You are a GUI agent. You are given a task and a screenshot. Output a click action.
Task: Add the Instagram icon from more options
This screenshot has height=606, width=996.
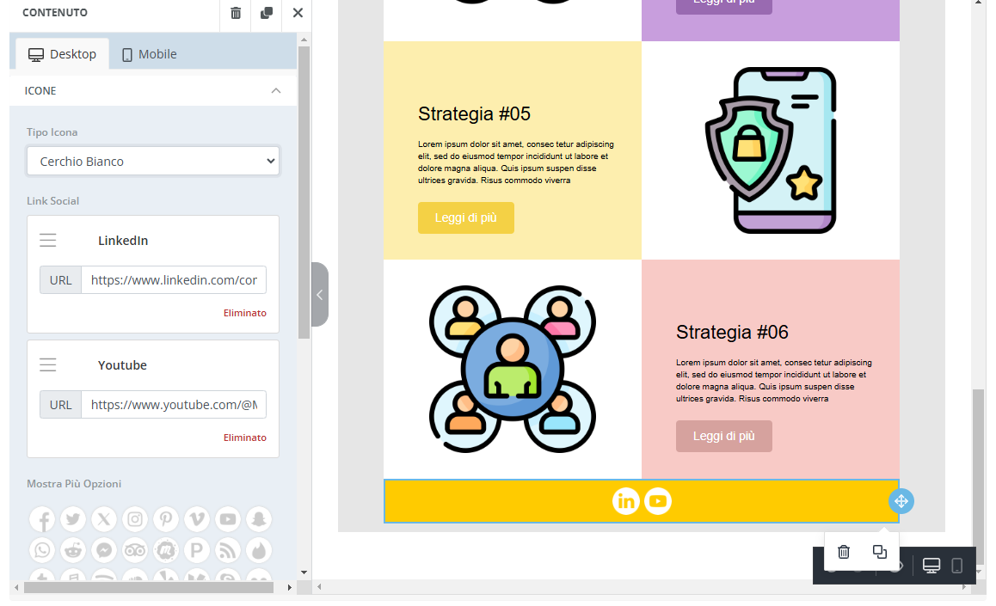pos(135,519)
